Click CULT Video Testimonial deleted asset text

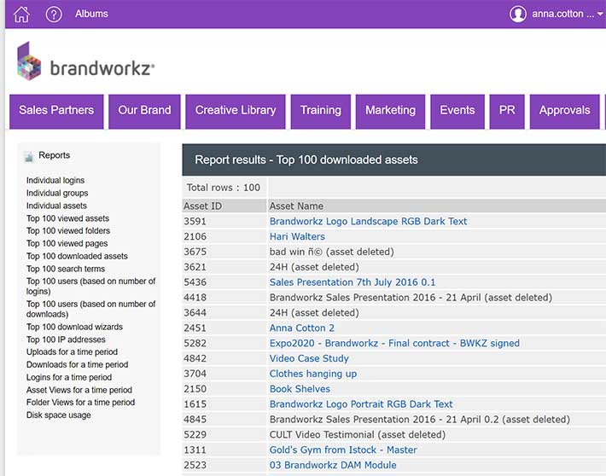(x=358, y=435)
